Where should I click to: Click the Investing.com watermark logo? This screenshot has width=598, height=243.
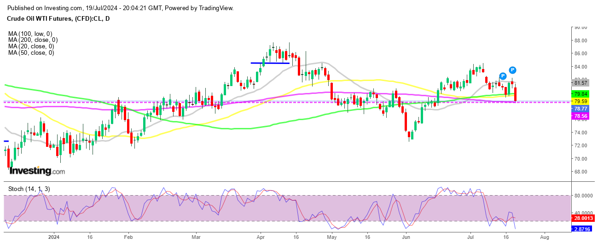[x=37, y=171]
